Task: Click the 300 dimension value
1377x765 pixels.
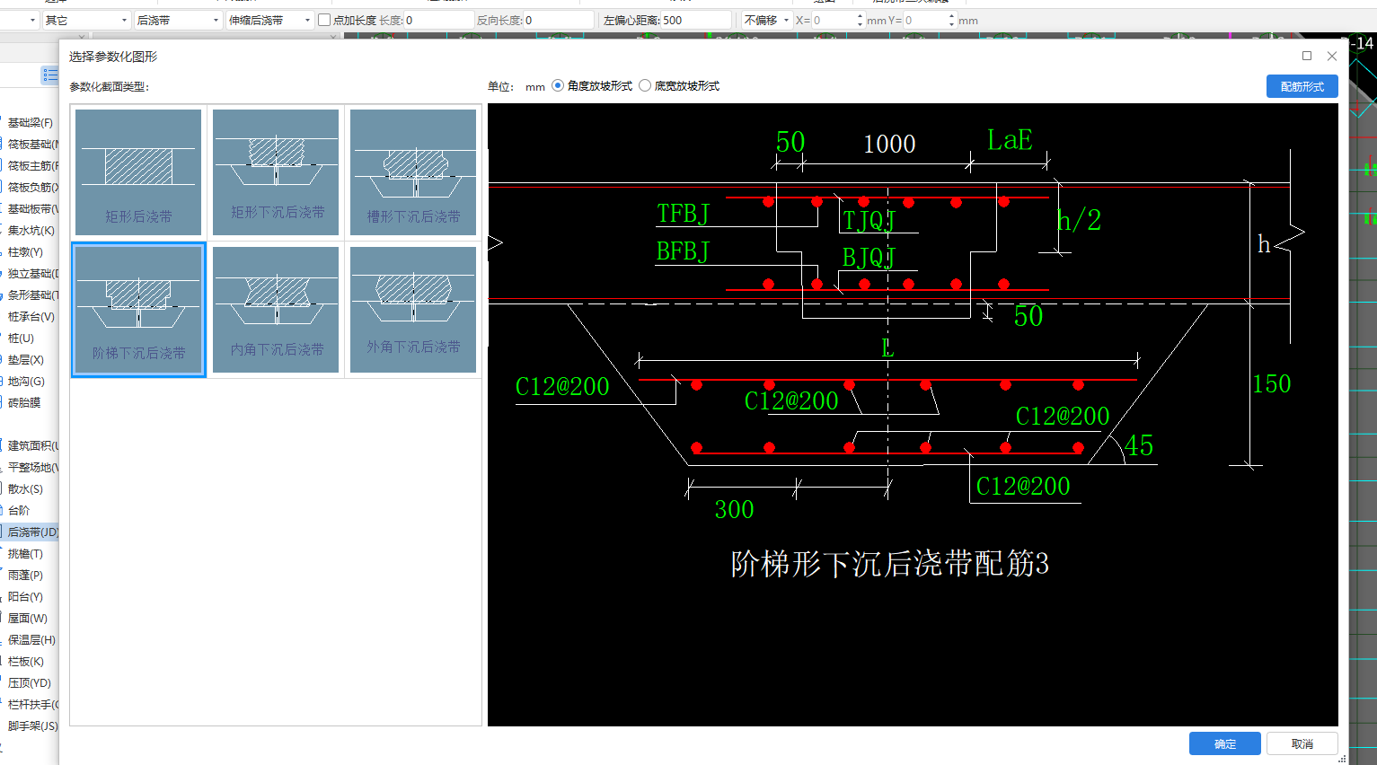Action: (734, 510)
